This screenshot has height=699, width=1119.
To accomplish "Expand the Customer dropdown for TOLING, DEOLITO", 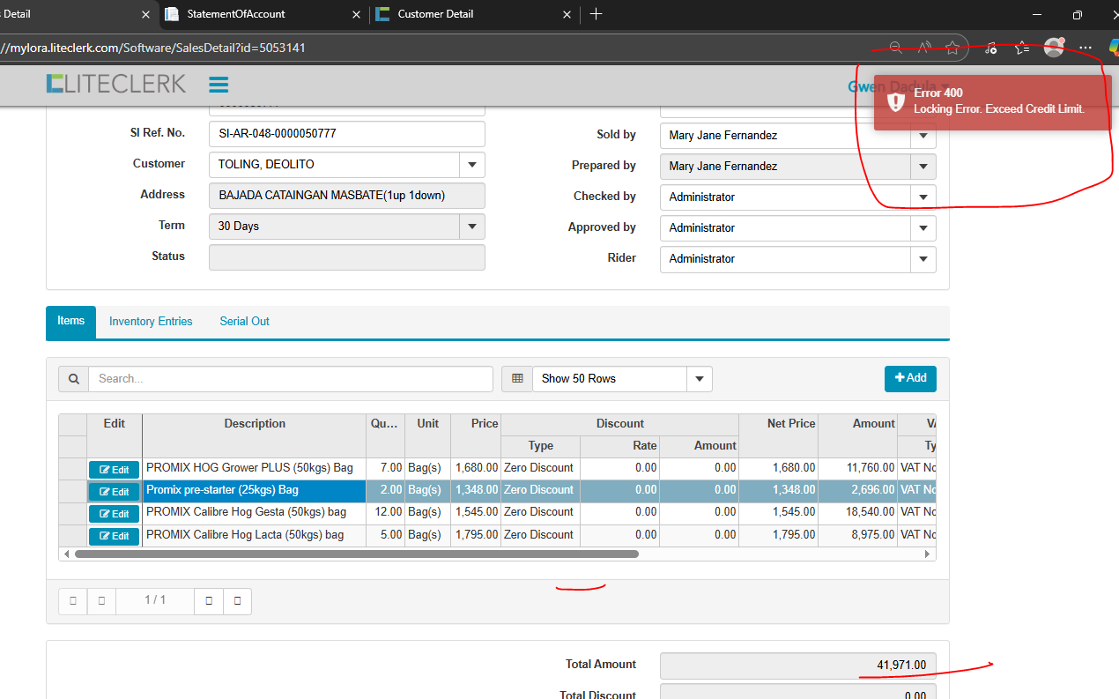I will 471,165.
